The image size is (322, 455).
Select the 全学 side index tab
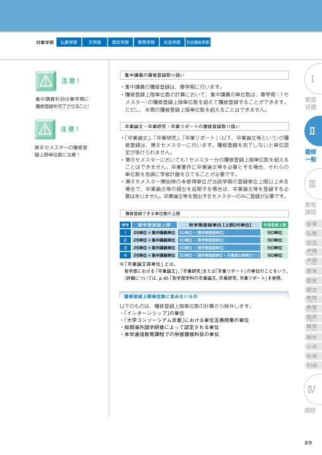click(x=313, y=224)
